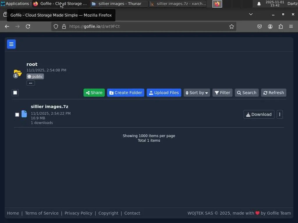Expand the root folder ellipsis options
298x223 pixels.
[31, 83]
